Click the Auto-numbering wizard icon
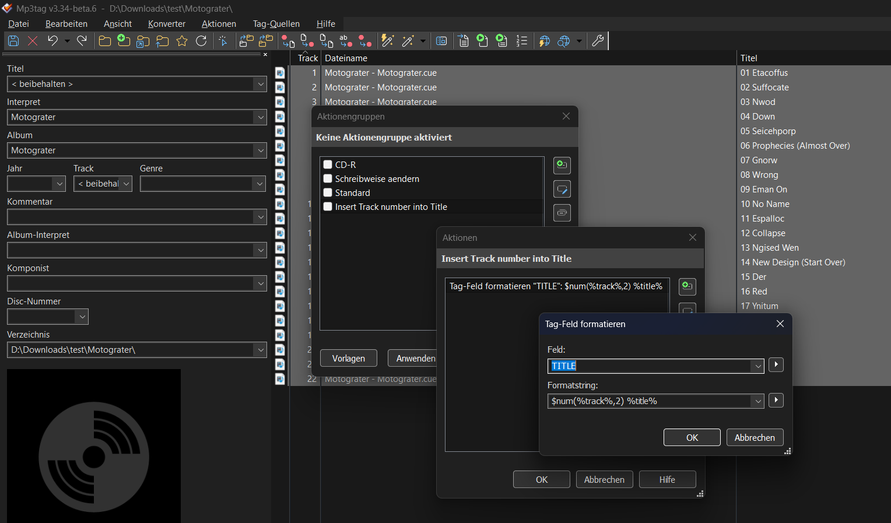 pyautogui.click(x=522, y=41)
